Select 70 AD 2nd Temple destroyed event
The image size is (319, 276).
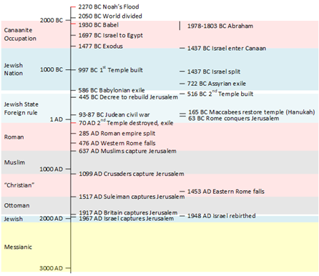point(126,123)
